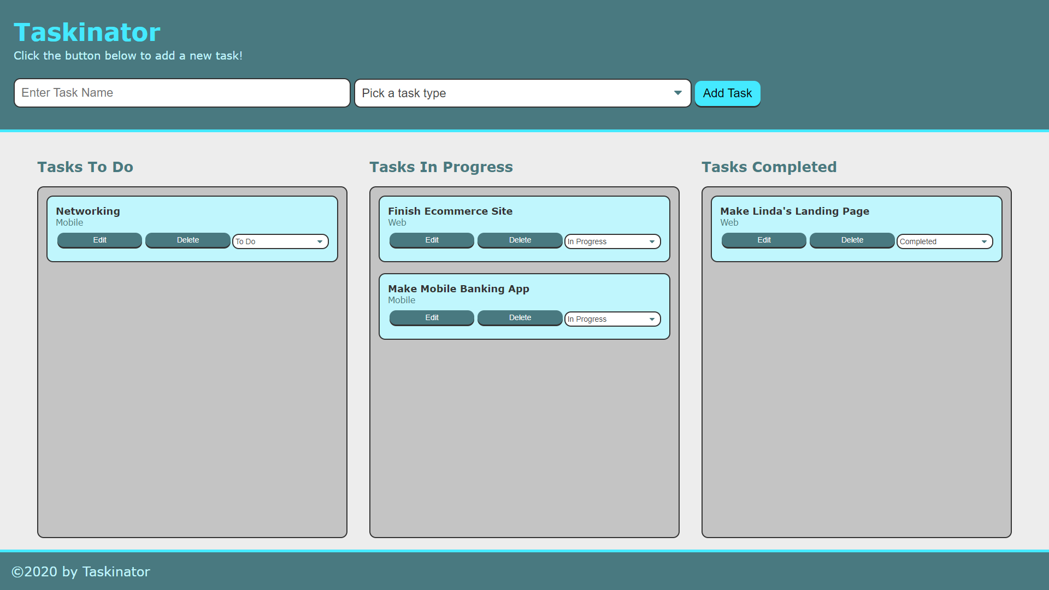Image resolution: width=1049 pixels, height=590 pixels.
Task: Click the Tasks Completed column heading
Action: click(769, 167)
